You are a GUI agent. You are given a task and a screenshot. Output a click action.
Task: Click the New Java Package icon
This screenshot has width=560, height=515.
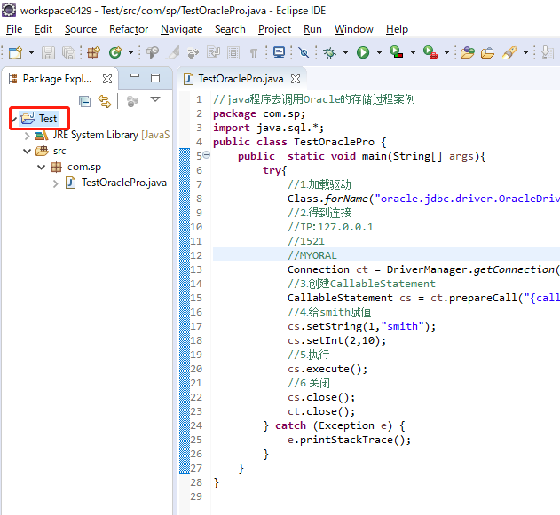pos(93,53)
